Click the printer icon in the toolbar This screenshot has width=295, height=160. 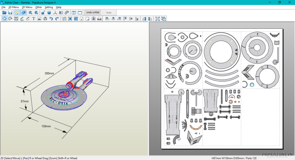click(x=99, y=18)
